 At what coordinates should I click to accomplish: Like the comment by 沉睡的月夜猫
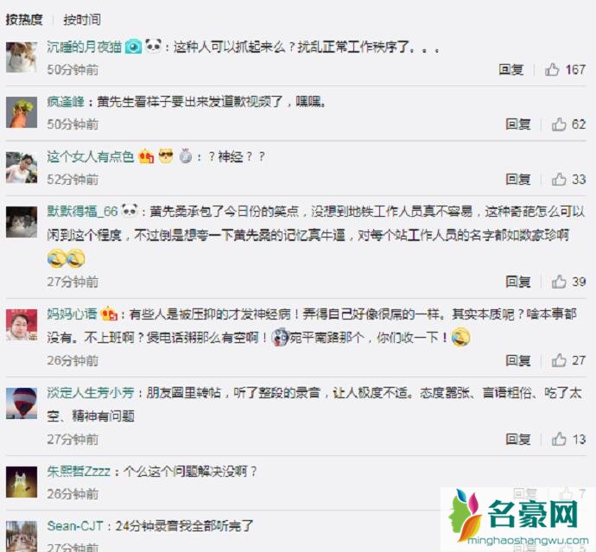click(x=552, y=70)
